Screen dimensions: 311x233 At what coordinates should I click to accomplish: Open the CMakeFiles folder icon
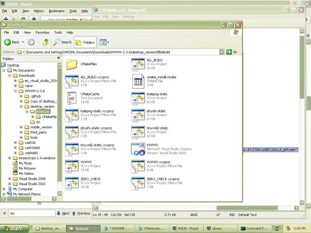[x=72, y=64]
